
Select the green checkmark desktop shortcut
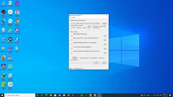coord(10,31)
